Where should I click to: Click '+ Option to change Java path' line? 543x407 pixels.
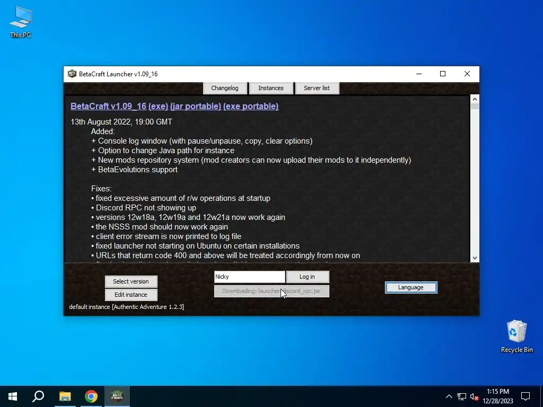coord(163,151)
